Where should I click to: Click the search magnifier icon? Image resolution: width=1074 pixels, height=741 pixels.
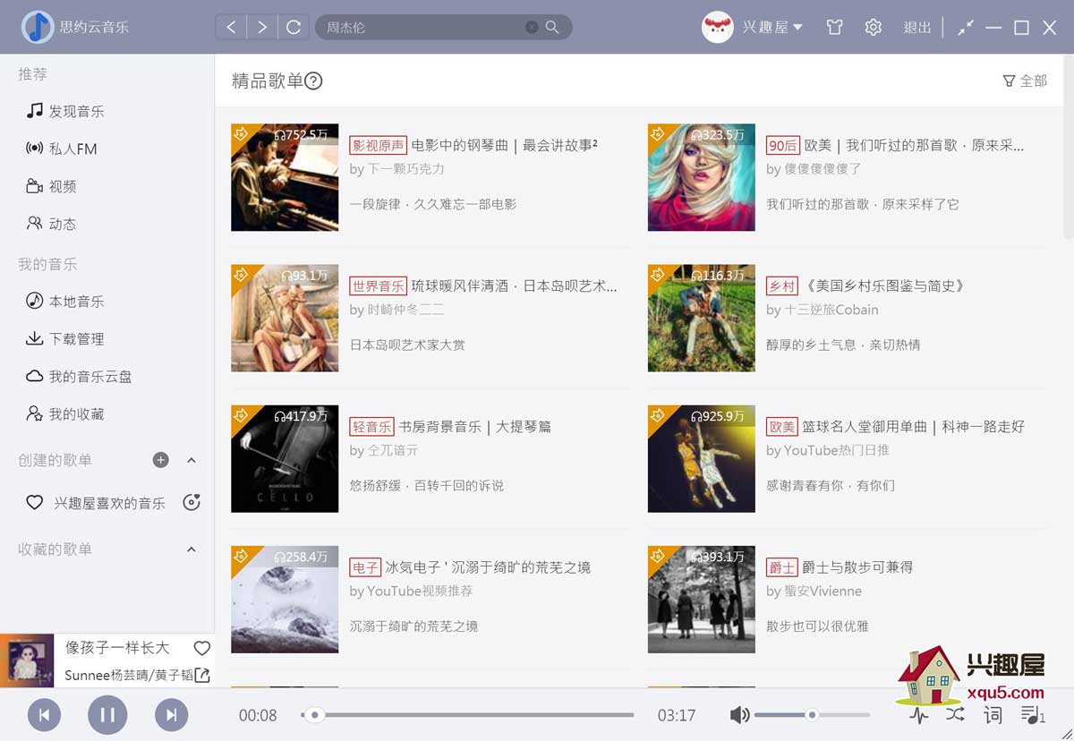pos(552,27)
